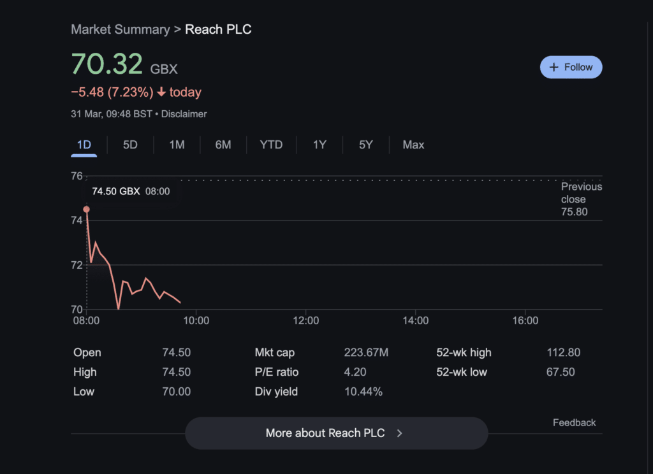Click the Mkt cap value 223.67M
This screenshot has height=474, width=653.
366,352
